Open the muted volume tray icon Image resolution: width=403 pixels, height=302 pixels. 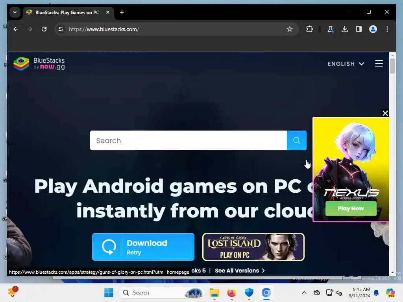(x=339, y=293)
